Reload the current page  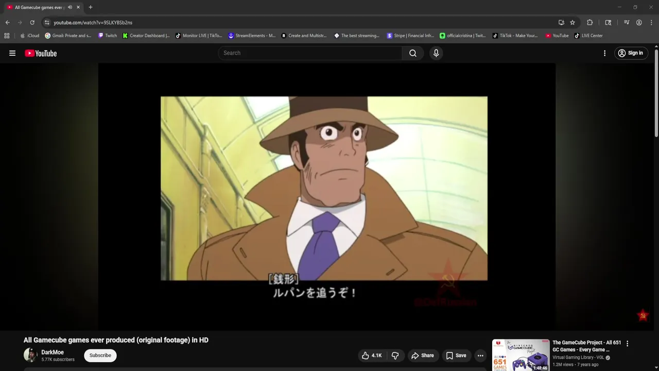click(x=32, y=23)
